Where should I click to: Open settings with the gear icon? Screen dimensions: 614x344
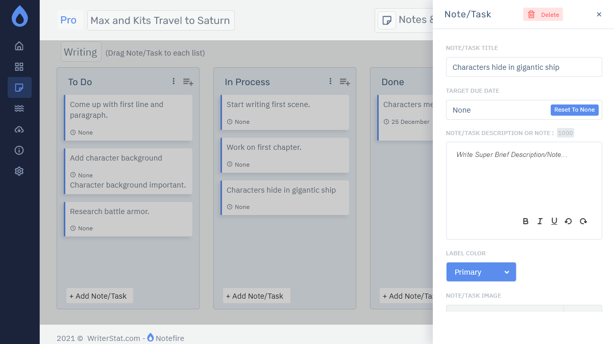point(19,171)
